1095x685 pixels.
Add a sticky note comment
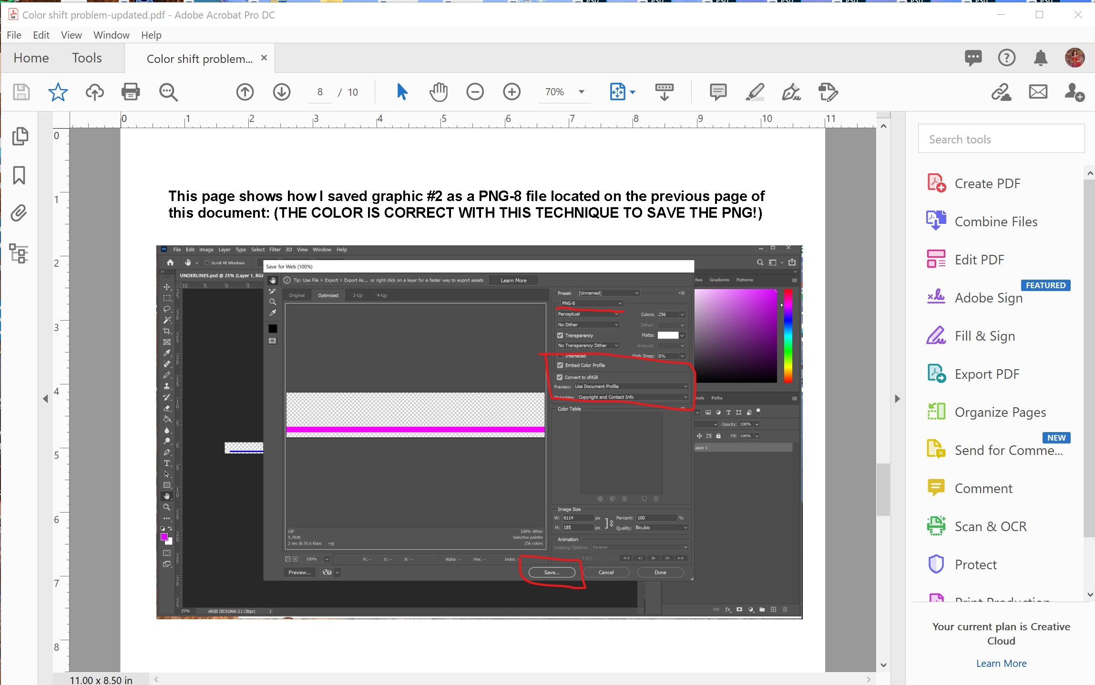[x=717, y=92]
